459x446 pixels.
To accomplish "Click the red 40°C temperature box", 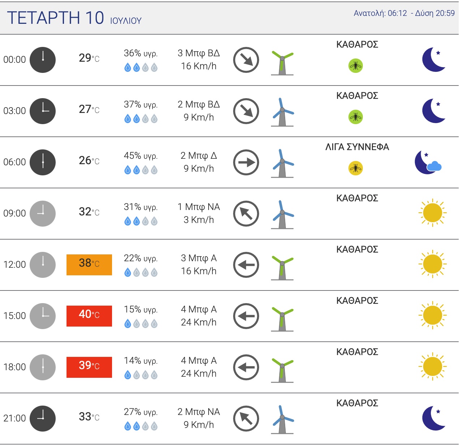I will coord(89,316).
